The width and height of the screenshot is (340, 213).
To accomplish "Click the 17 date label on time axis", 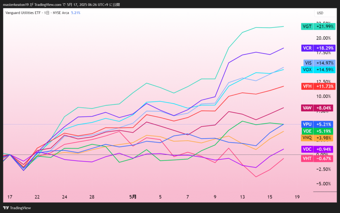I will [10, 197].
